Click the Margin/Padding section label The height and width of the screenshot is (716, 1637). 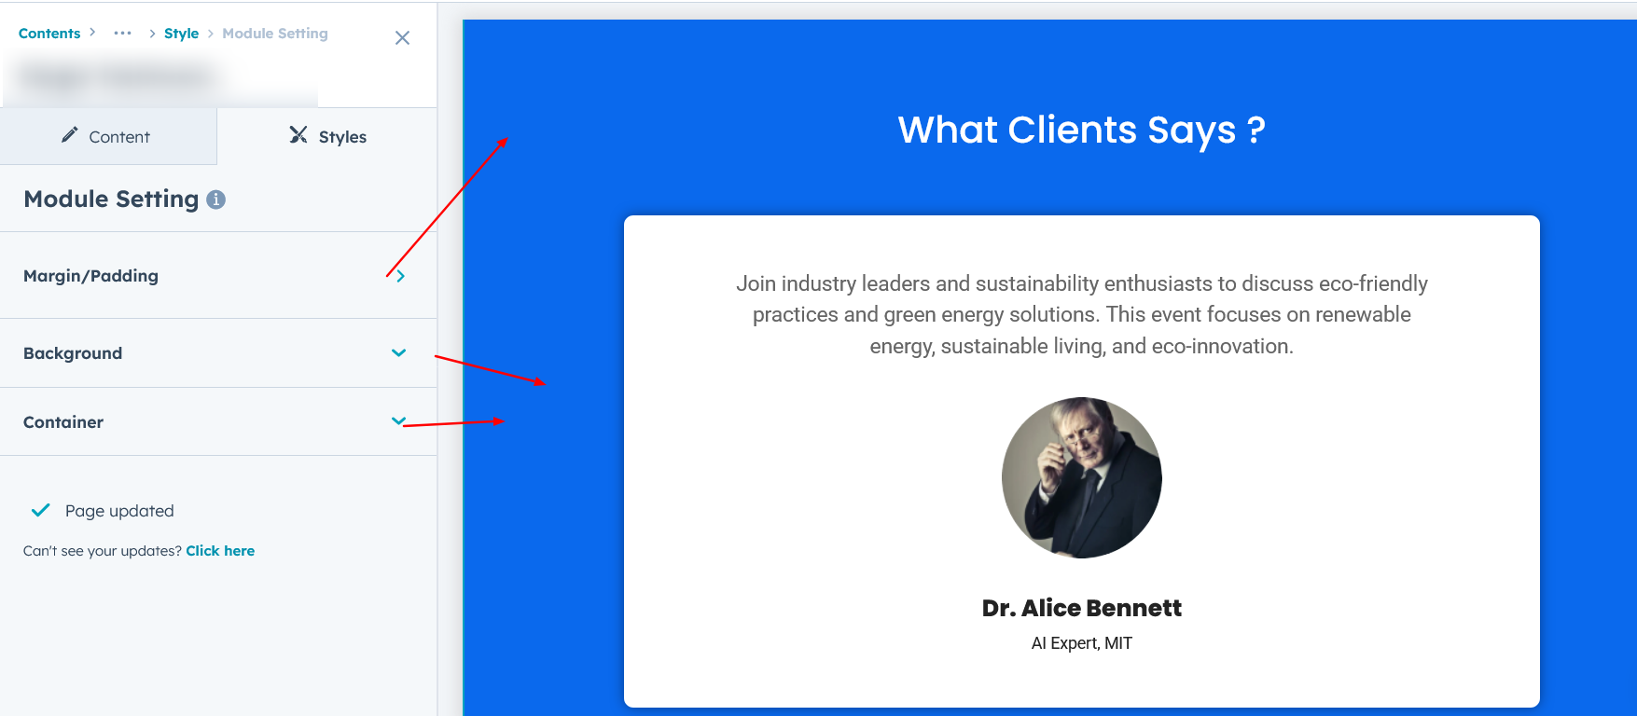tap(90, 276)
